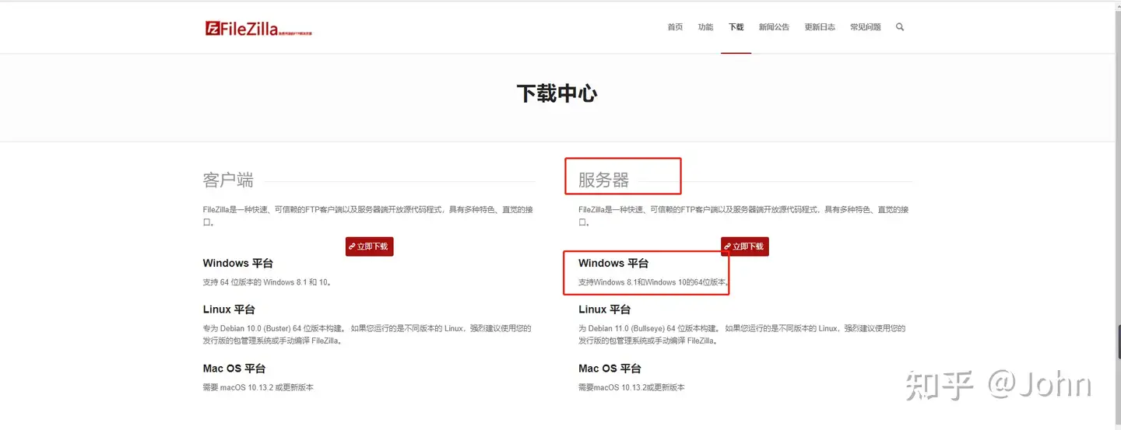Open 常见问题 page
Viewport: 1121px width, 430px height.
(866, 27)
